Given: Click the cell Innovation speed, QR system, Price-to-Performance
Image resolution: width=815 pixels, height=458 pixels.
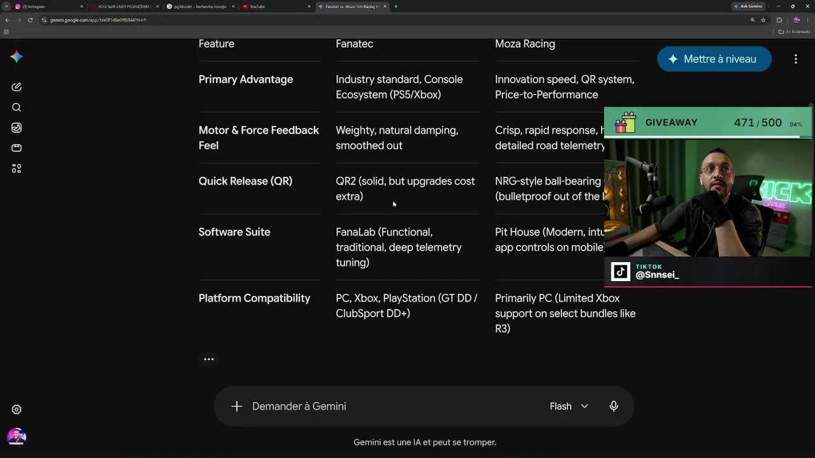Looking at the screenshot, I should click(565, 87).
